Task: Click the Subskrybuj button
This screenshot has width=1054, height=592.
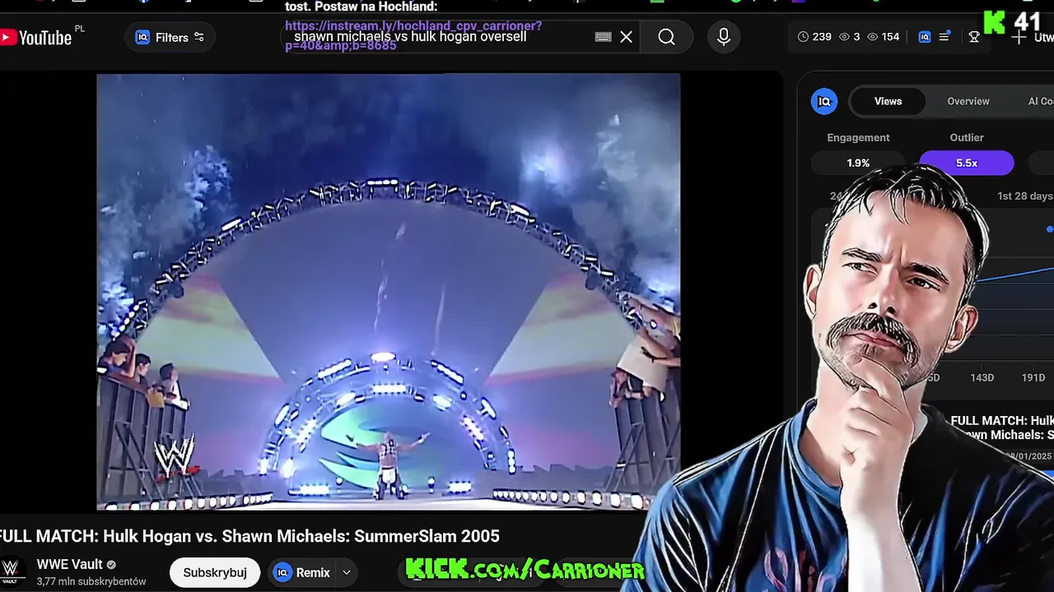Action: point(215,572)
